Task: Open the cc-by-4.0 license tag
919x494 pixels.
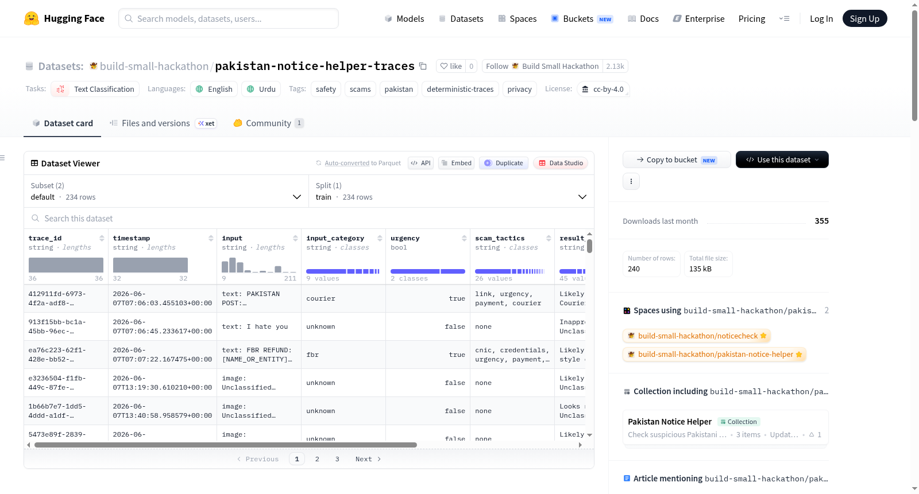Action: (603, 89)
